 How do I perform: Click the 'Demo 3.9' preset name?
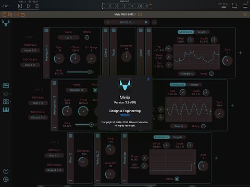coord(127,22)
